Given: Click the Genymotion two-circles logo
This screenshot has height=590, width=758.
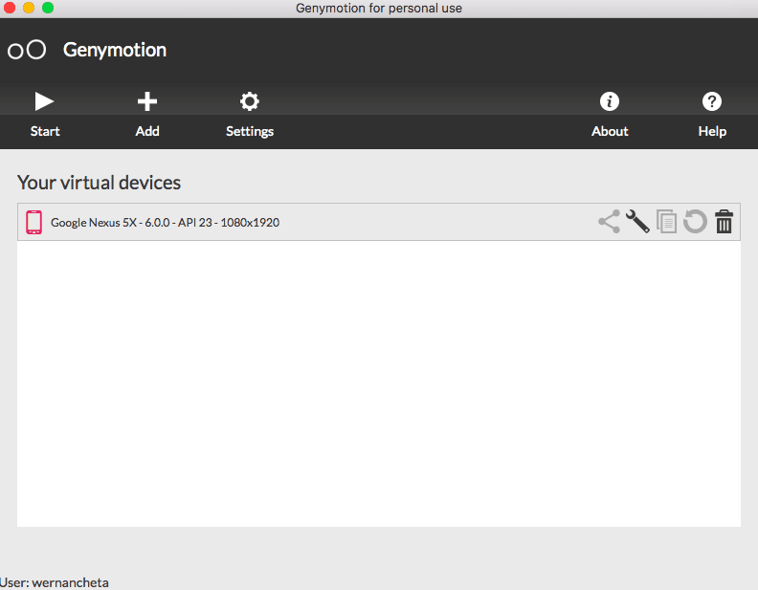Looking at the screenshot, I should pyautogui.click(x=27, y=50).
